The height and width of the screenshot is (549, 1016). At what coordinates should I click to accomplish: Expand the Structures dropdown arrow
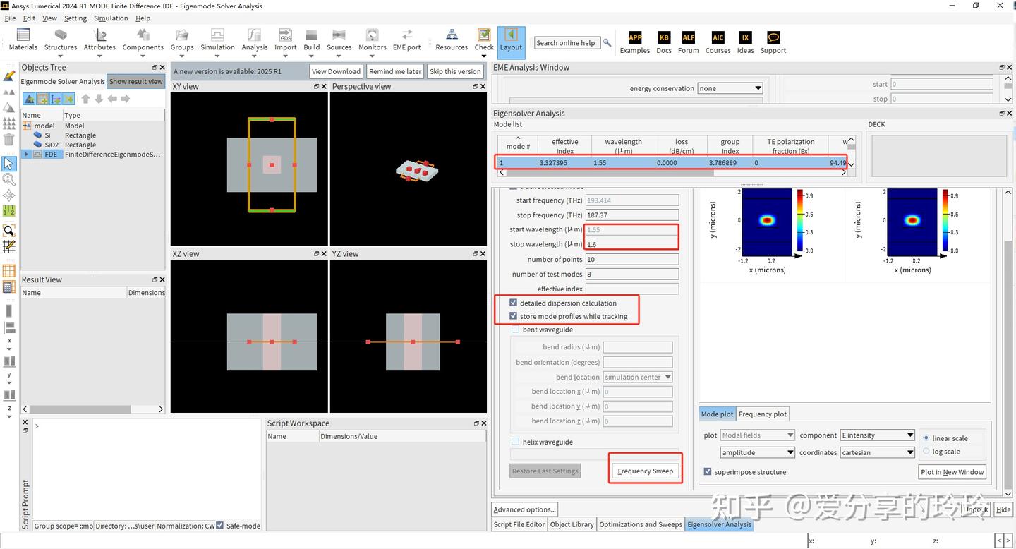click(61, 56)
